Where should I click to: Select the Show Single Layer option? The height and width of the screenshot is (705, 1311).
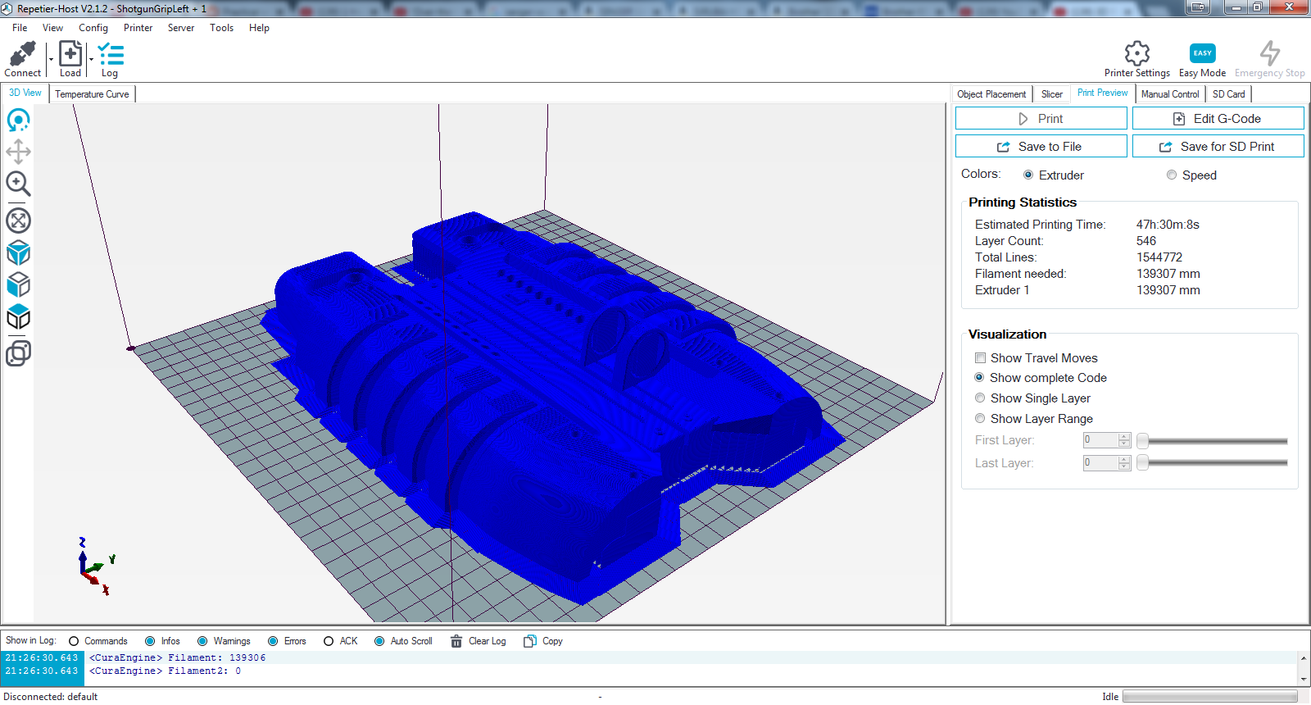pyautogui.click(x=980, y=398)
